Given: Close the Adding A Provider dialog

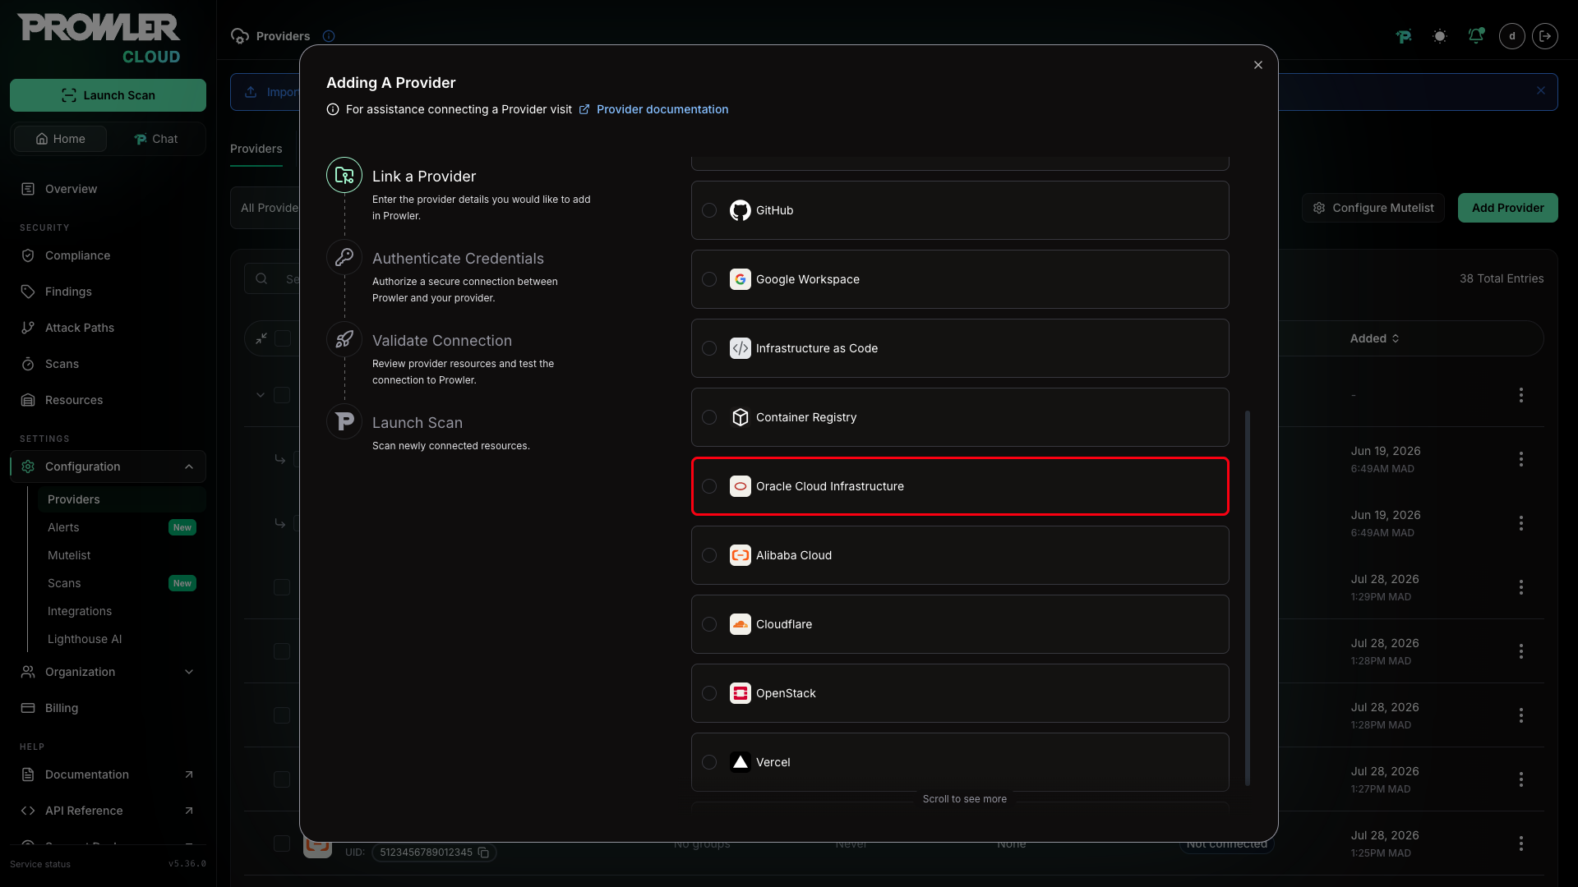Looking at the screenshot, I should [1258, 65].
